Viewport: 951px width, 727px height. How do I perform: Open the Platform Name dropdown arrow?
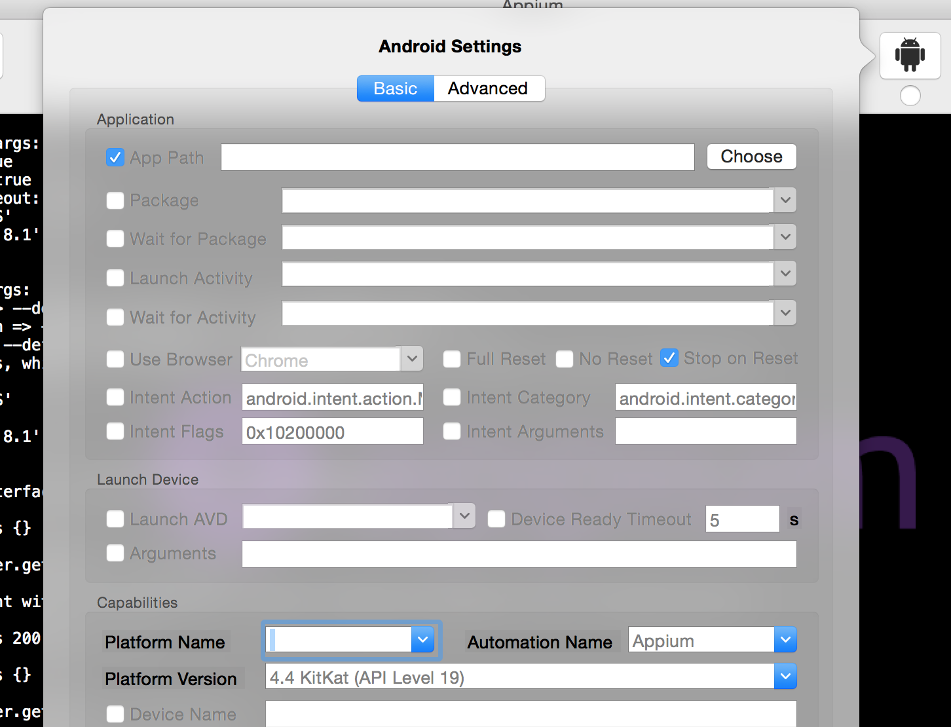point(422,639)
